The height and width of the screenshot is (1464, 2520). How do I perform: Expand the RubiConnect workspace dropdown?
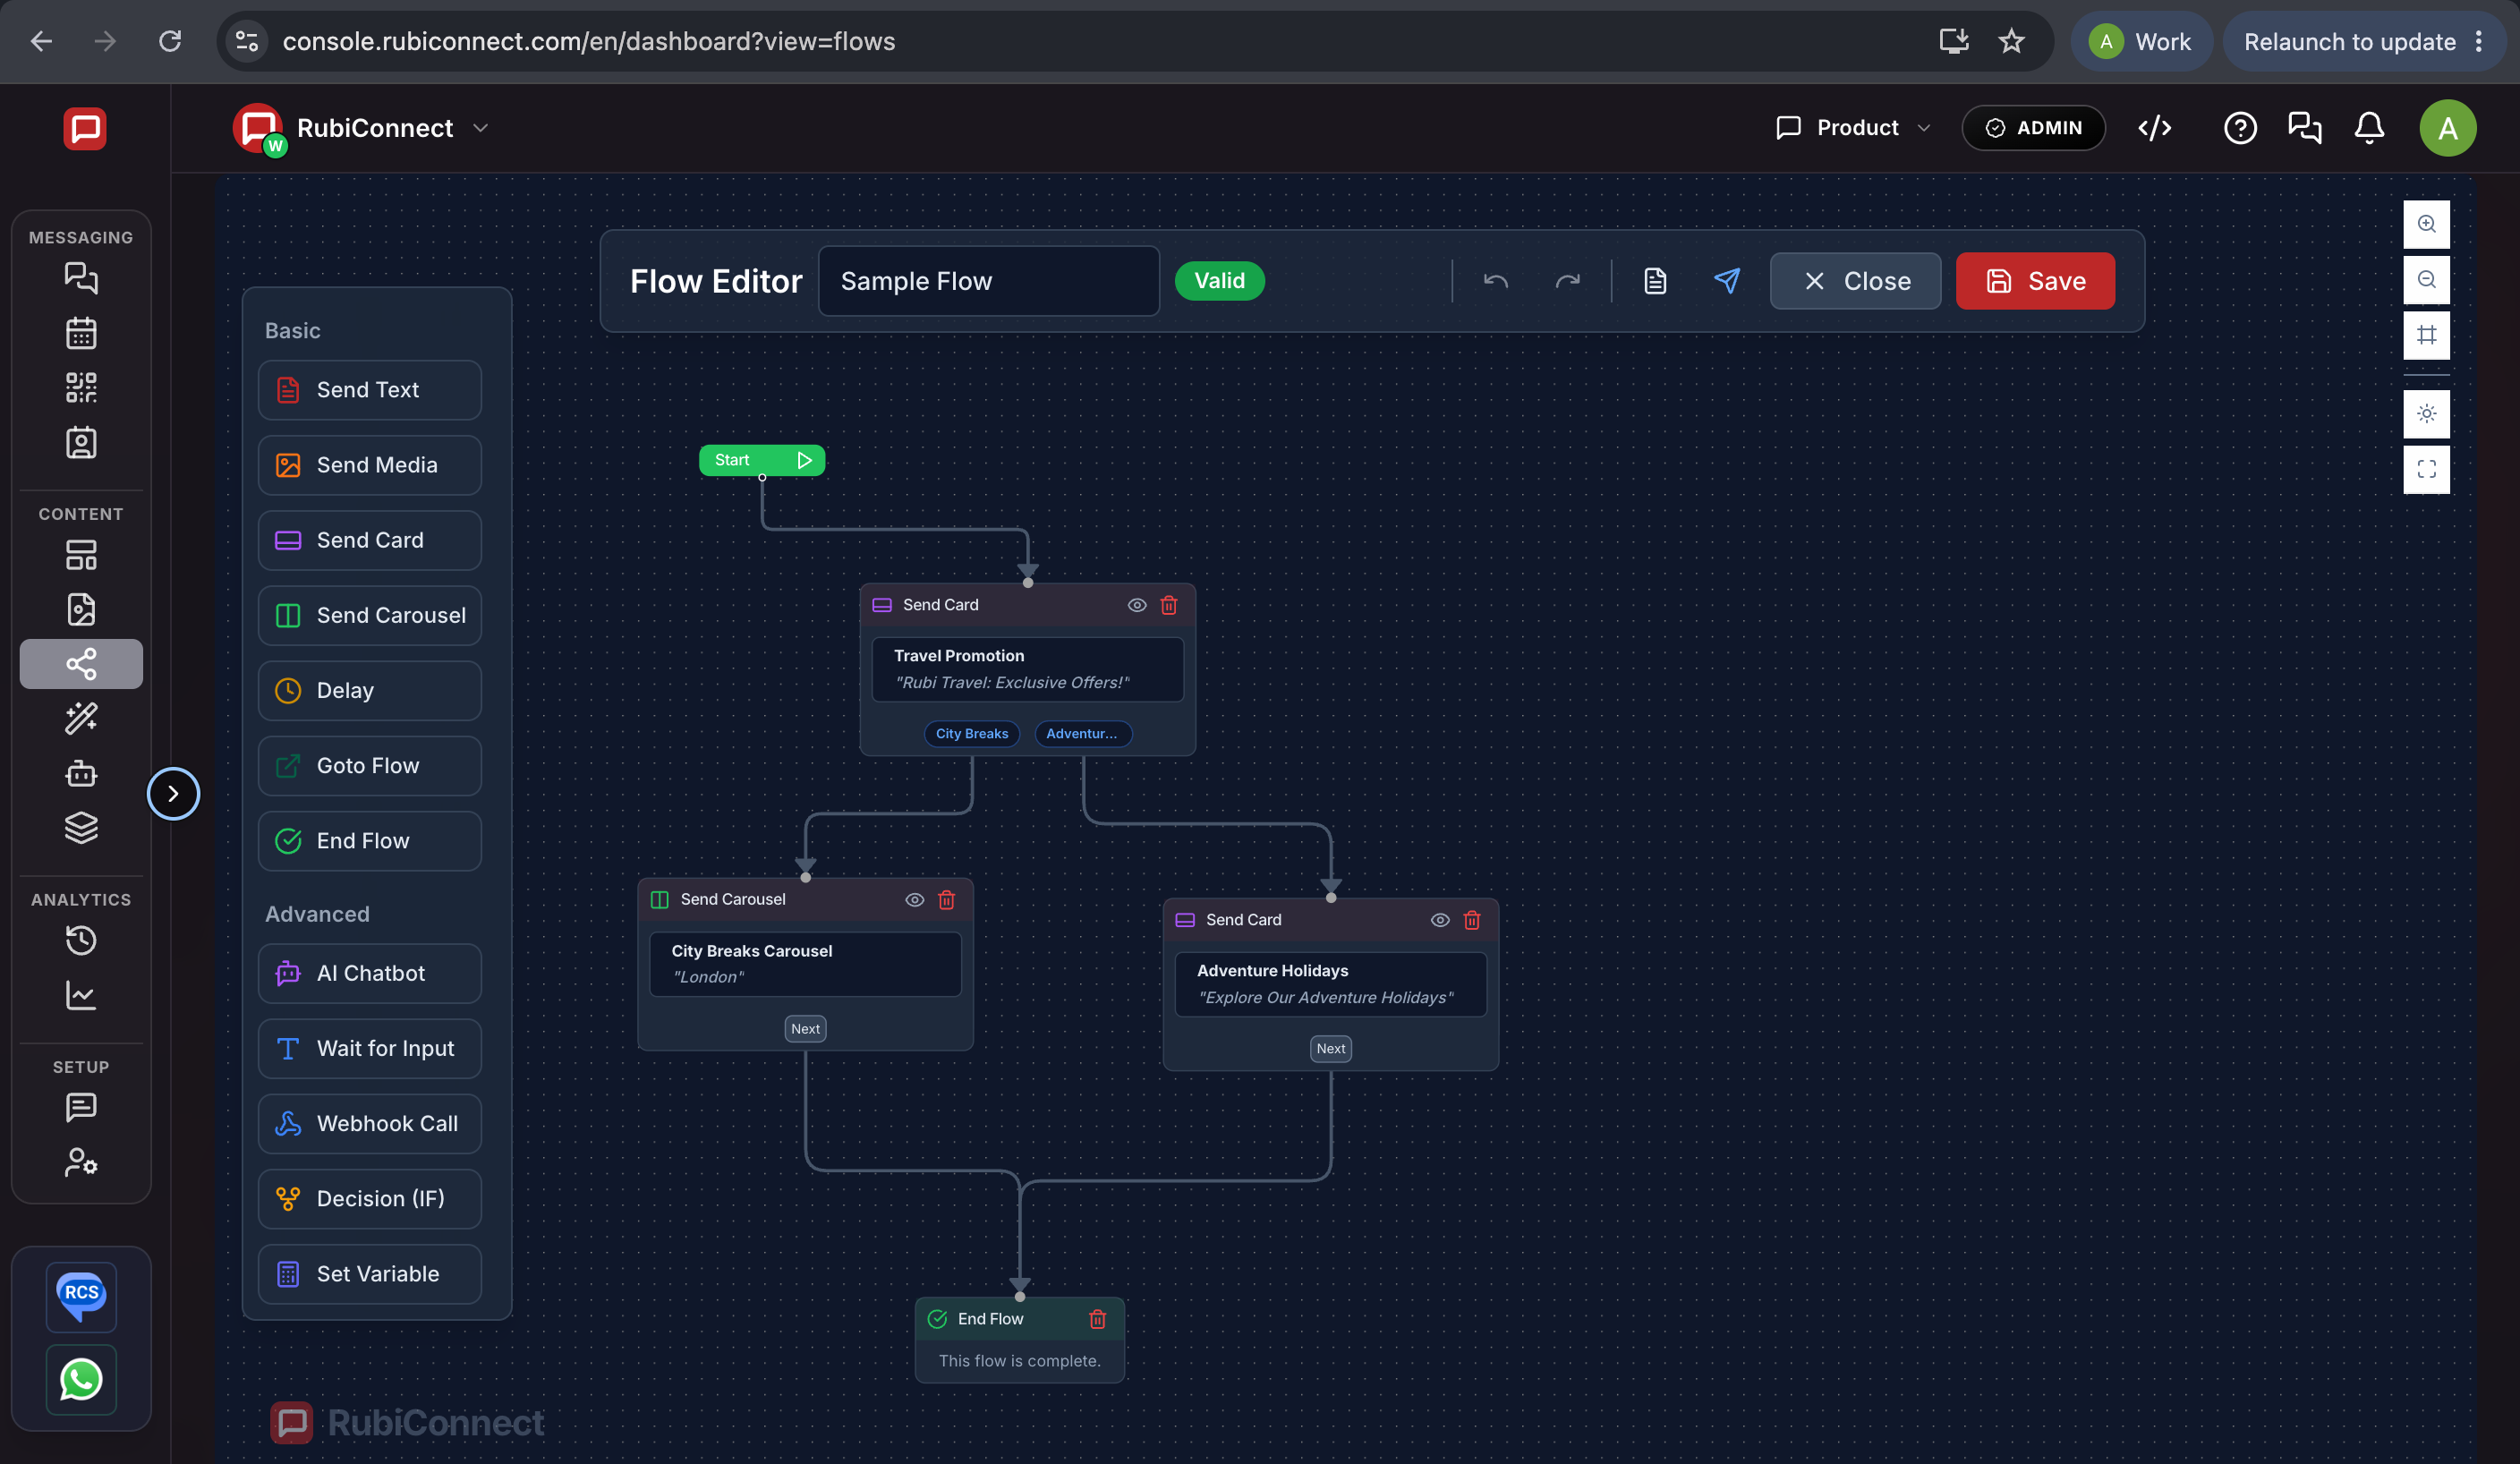480,128
